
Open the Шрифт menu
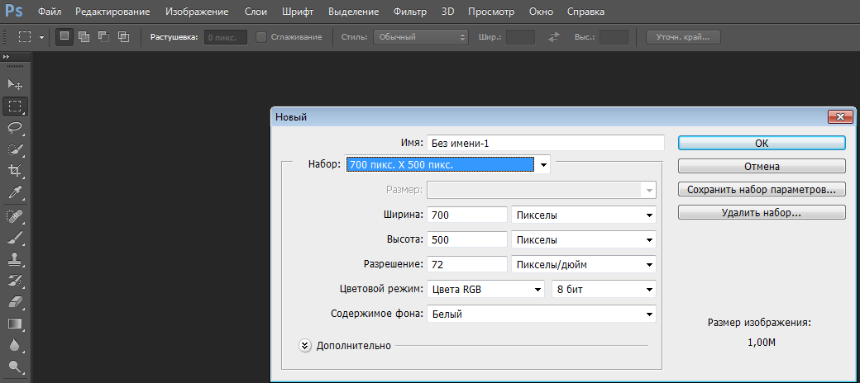(297, 12)
